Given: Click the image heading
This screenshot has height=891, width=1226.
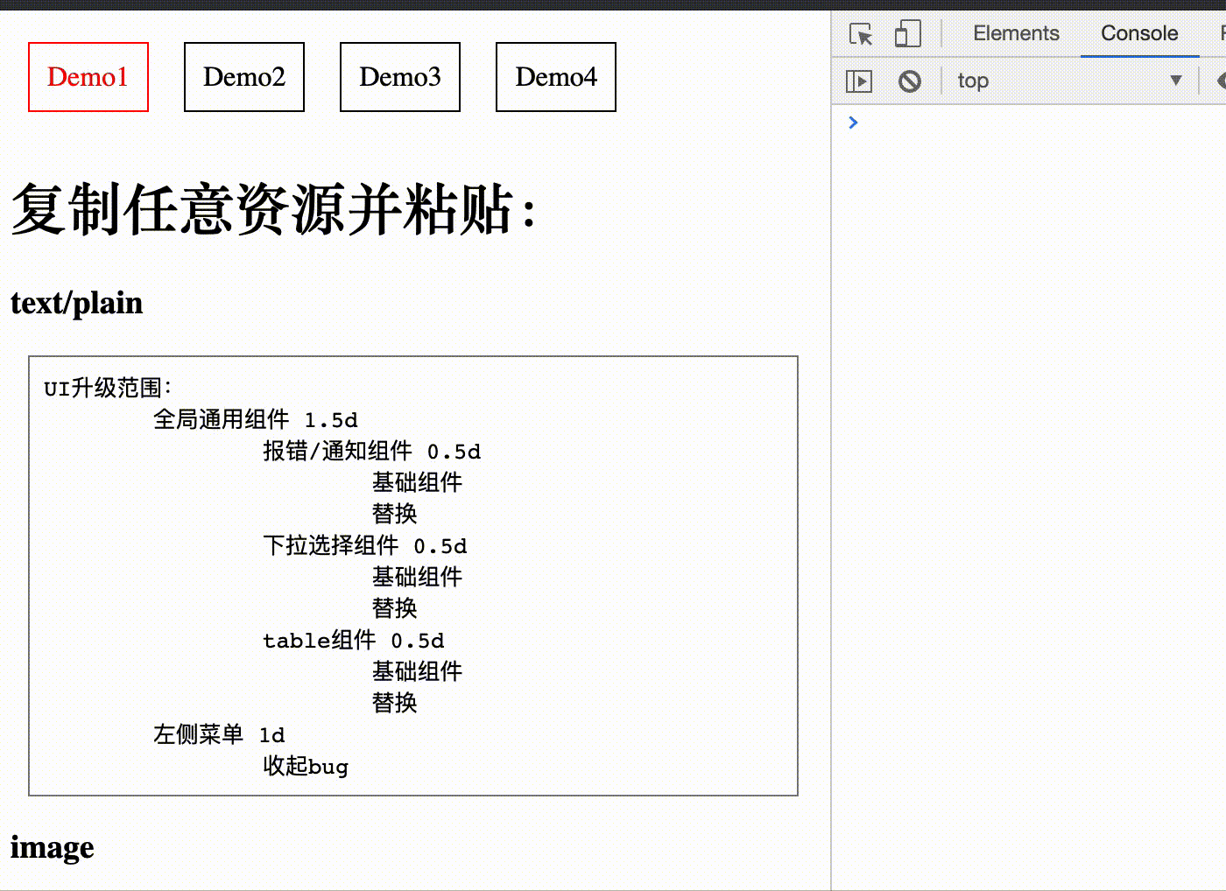Looking at the screenshot, I should pyautogui.click(x=52, y=846).
